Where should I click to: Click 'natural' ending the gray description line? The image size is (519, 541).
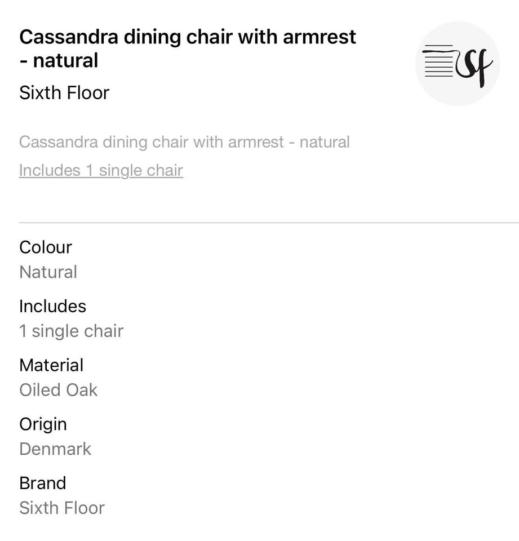click(x=325, y=141)
